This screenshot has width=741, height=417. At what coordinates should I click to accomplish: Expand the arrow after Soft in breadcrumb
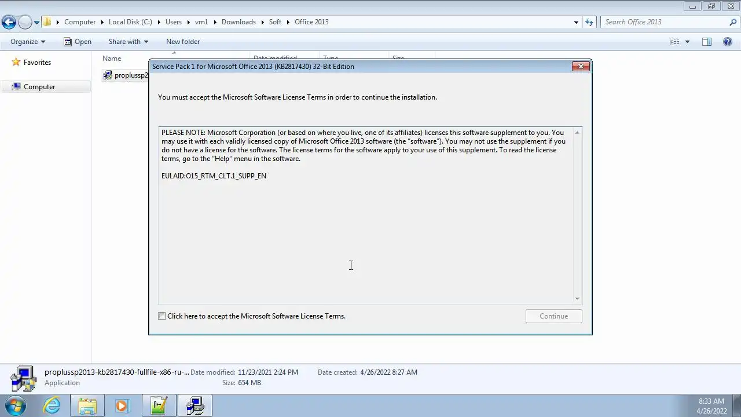click(x=288, y=22)
